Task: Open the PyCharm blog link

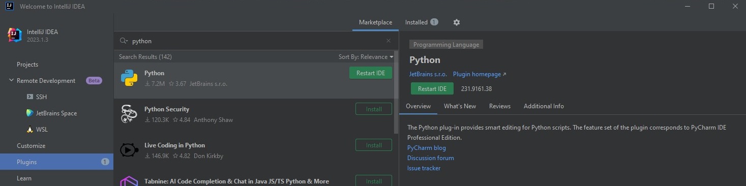Action: click(426, 148)
